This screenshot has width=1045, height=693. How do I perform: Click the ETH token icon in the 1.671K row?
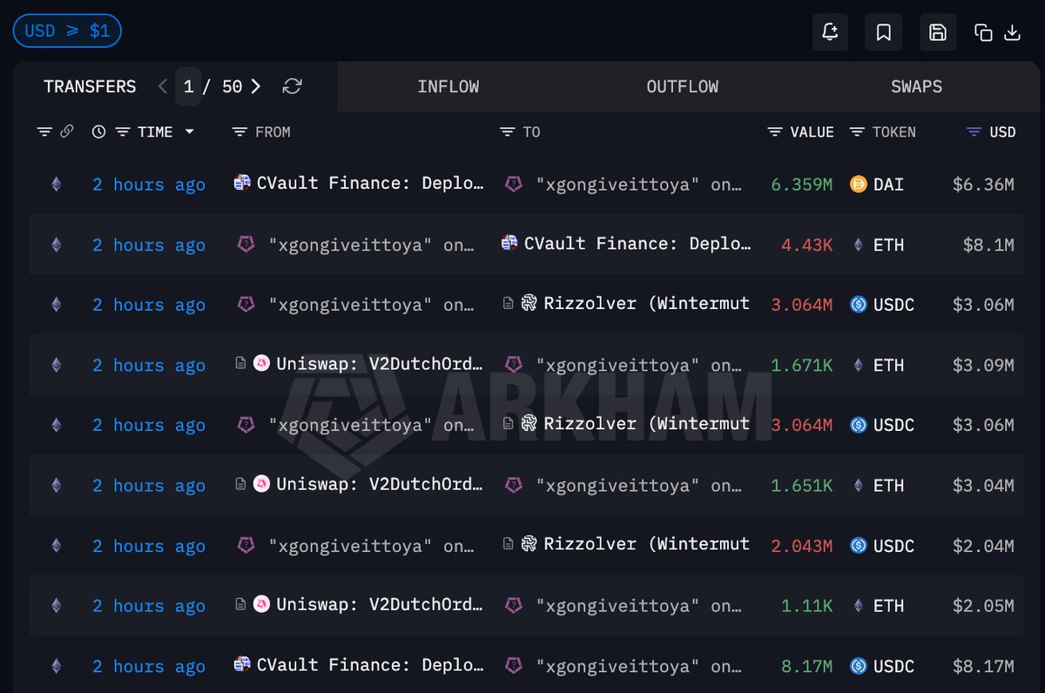click(858, 365)
